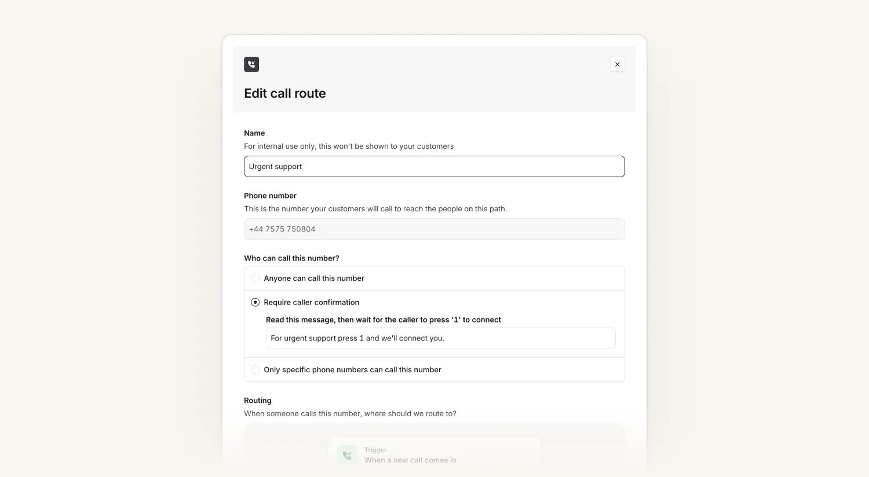Click the incoming call icon in dialog header
Viewport: 869px width, 477px height.
[251, 64]
